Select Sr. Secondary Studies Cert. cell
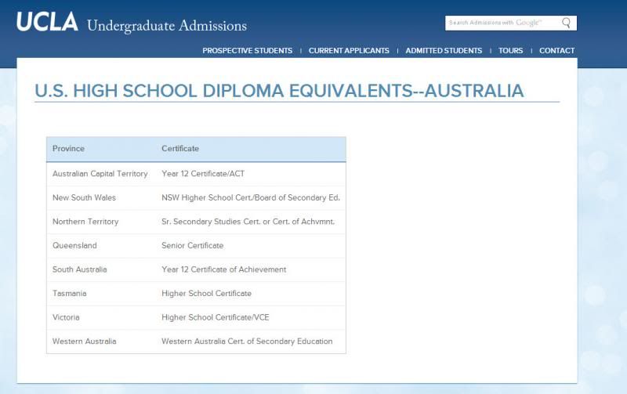This screenshot has height=394, width=627. 248,222
